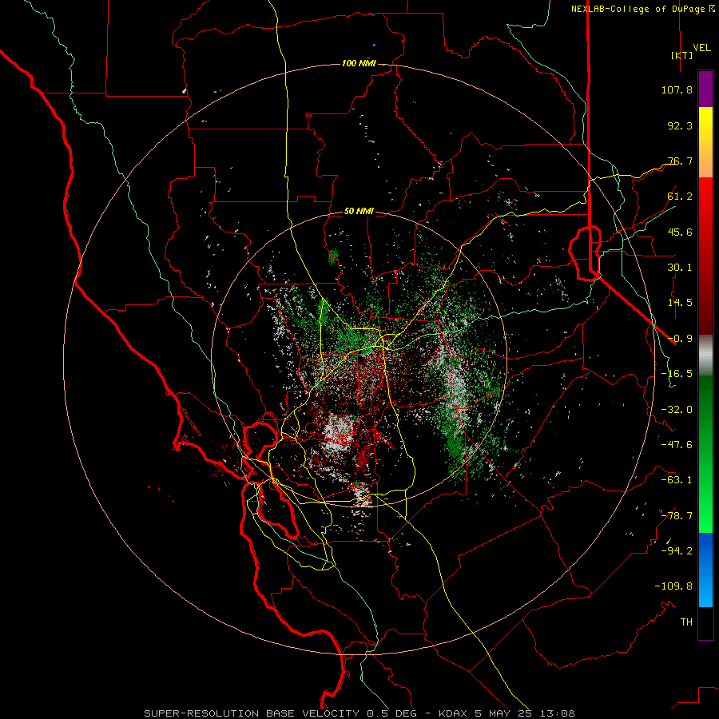
Task: Select the 30.1 scale value
Action: pyautogui.click(x=680, y=268)
